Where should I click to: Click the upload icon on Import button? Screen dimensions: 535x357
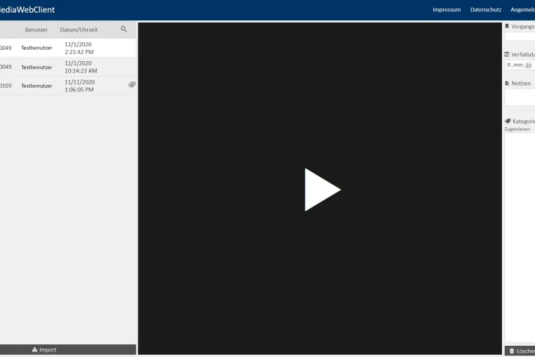(x=34, y=349)
